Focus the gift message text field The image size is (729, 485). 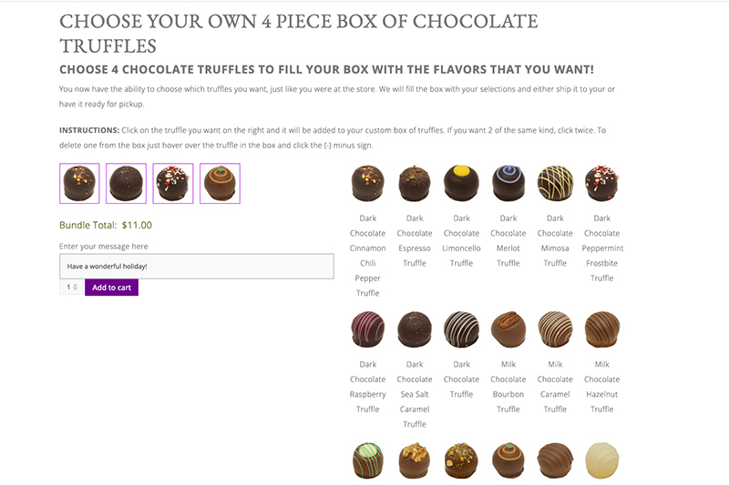coord(197,267)
